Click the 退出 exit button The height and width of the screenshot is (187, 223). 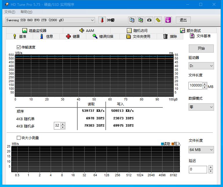(x=183, y=20)
